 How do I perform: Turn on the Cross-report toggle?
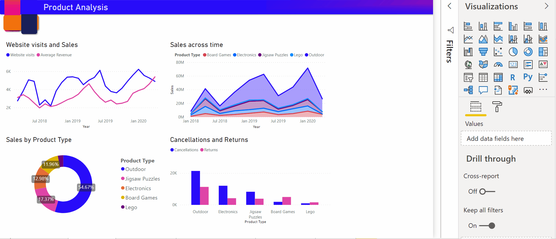[x=487, y=192]
